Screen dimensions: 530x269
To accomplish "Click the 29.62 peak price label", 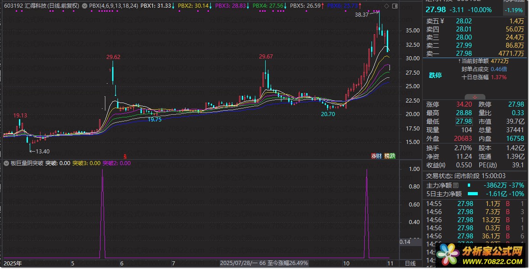I will (113, 57).
